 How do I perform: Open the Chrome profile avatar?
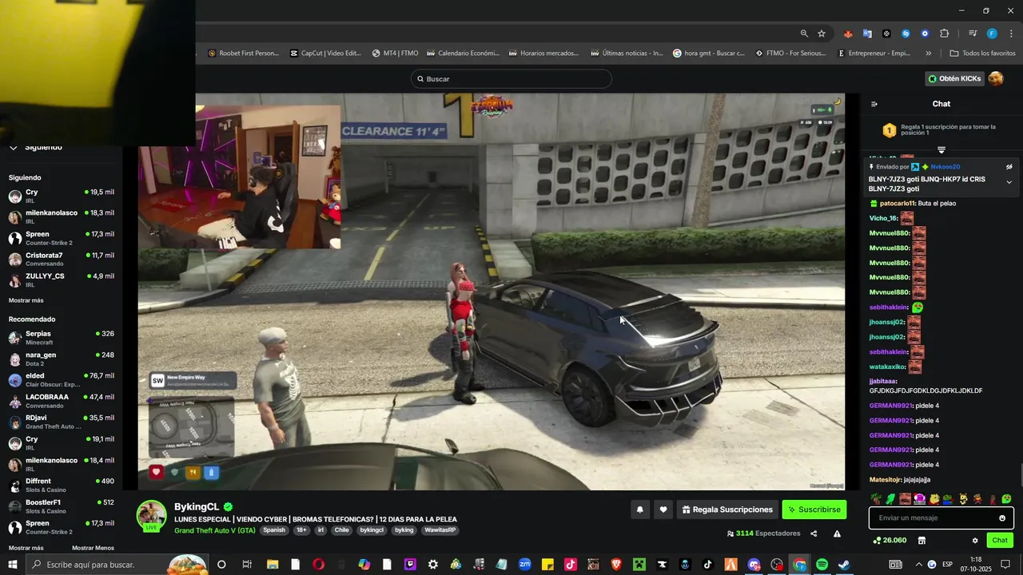992,34
